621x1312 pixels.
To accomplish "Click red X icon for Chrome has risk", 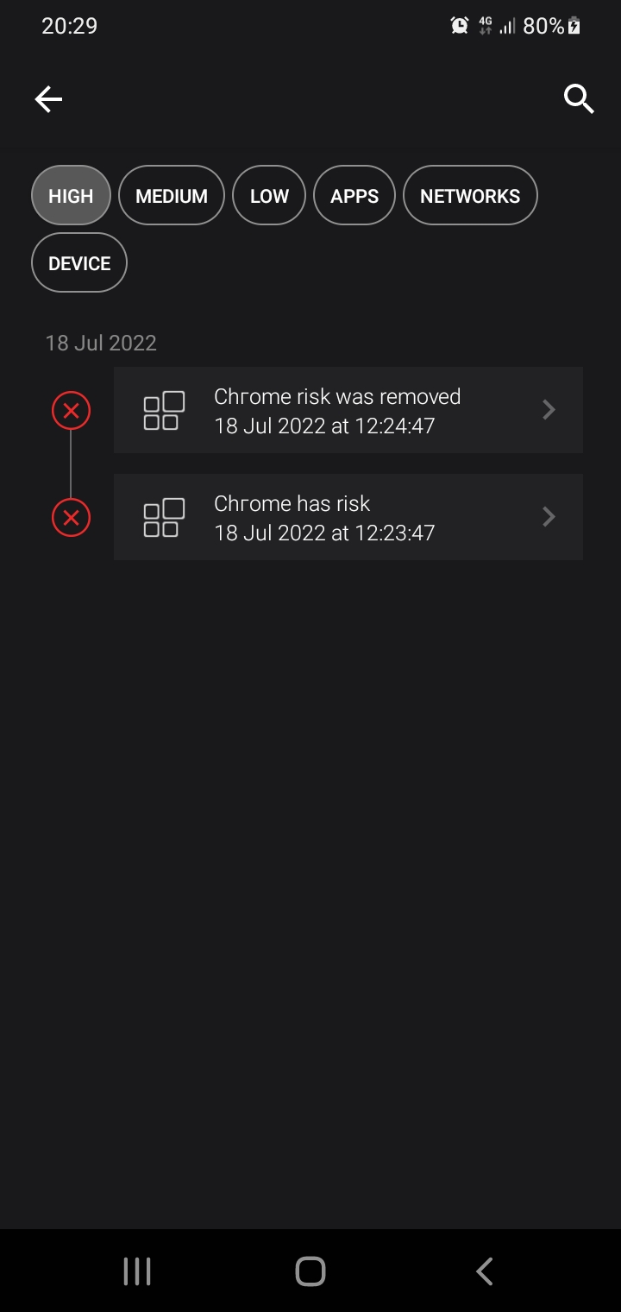I will [x=71, y=518].
